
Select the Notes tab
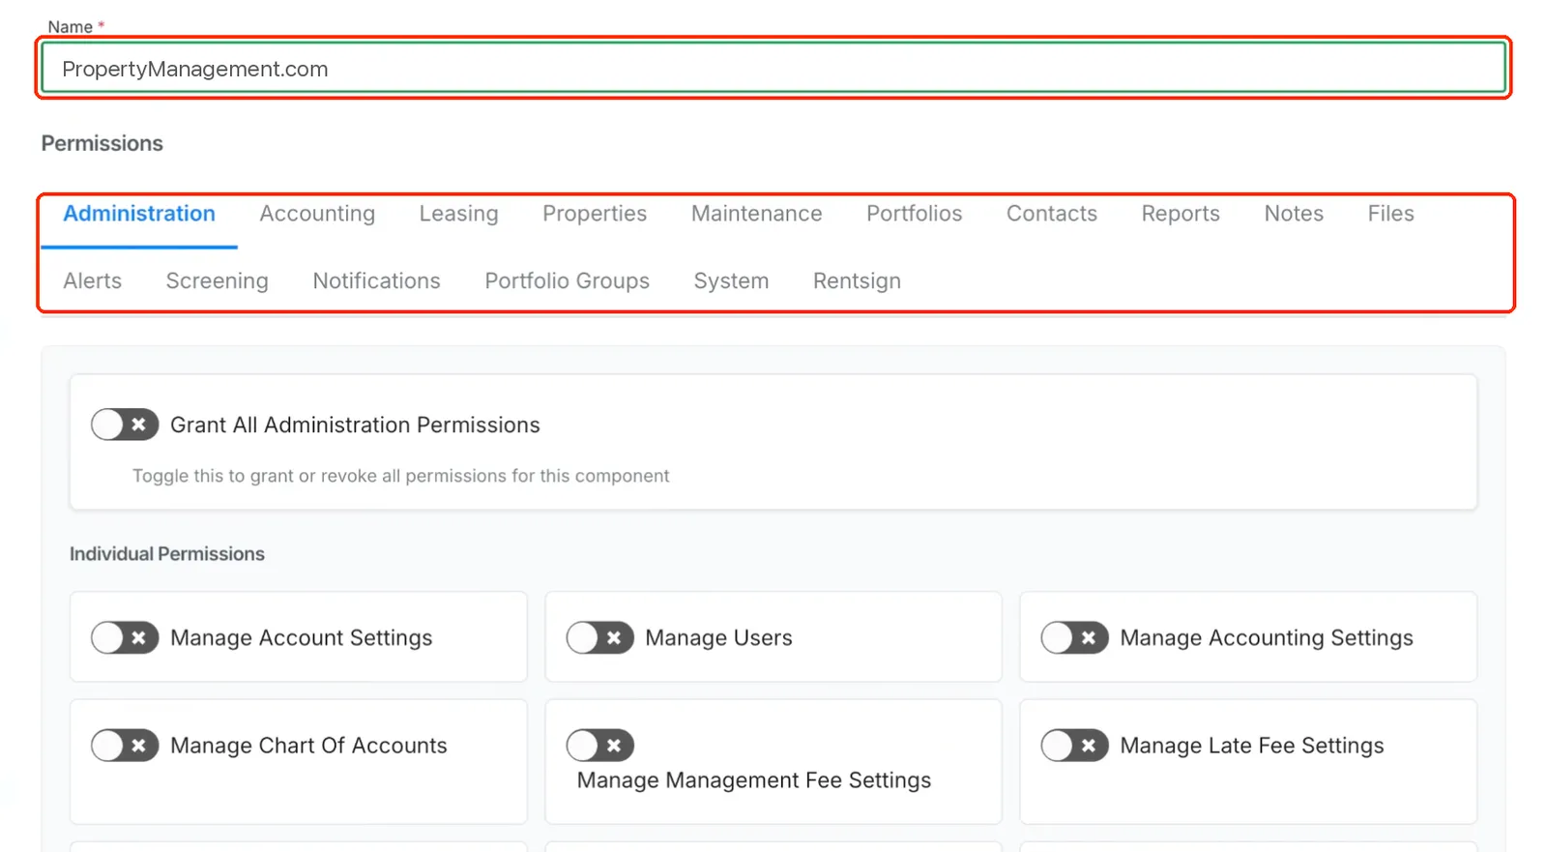[1294, 214]
